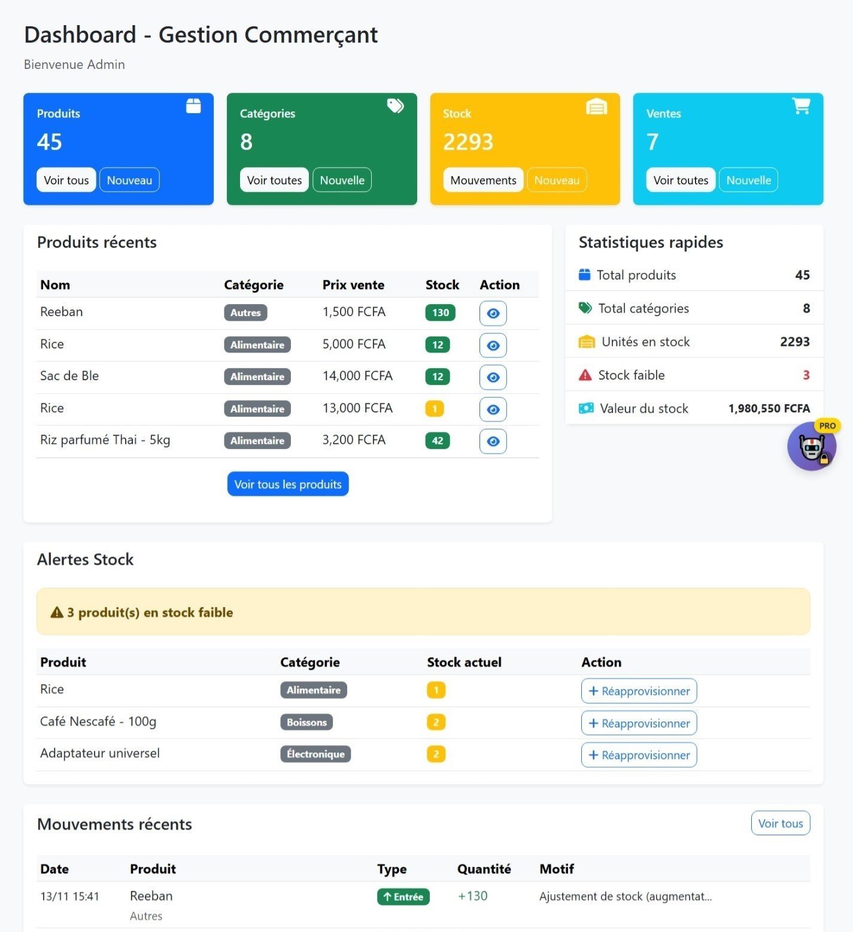The width and height of the screenshot is (853, 932).
Task: Restock Café Nescafé using Réapprovisionner
Action: tap(639, 723)
